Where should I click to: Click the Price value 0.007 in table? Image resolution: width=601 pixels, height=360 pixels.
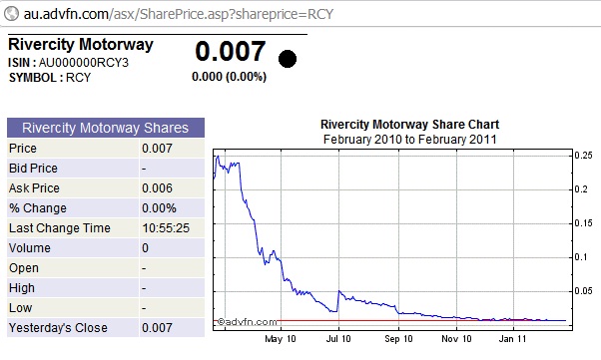[x=157, y=149]
